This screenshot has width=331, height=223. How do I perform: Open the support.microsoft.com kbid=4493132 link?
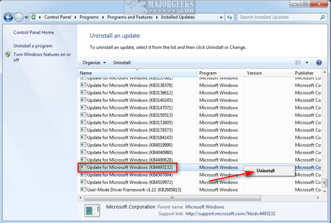[x=230, y=214]
